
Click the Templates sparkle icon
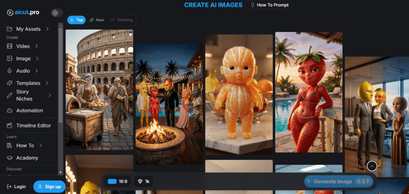[x=10, y=83]
